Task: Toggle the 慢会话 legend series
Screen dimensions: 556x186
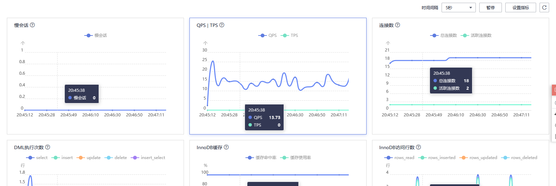Action: coord(96,35)
